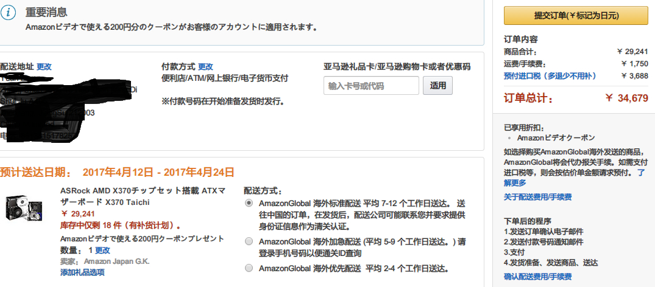Click 更改 next to 数量 quantity
655x287 pixels.
(x=102, y=250)
